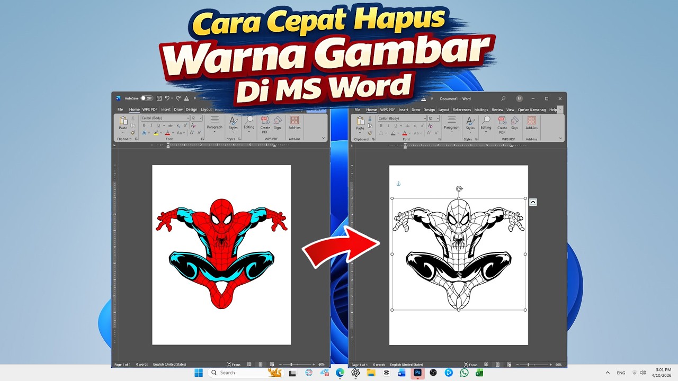The image size is (678, 381).
Task: Expand Styles gallery in right Word window
Action: point(470,124)
